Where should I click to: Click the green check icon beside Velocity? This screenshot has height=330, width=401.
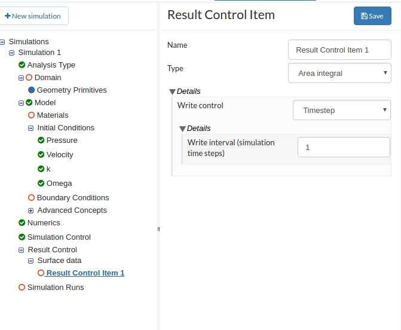click(41, 154)
